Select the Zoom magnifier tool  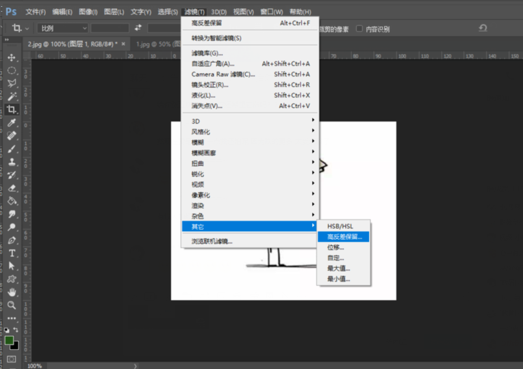pyautogui.click(x=12, y=305)
